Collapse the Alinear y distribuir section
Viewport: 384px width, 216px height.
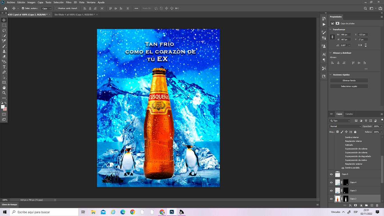pos(331,53)
